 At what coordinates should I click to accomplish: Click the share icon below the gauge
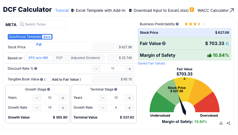[228, 123]
